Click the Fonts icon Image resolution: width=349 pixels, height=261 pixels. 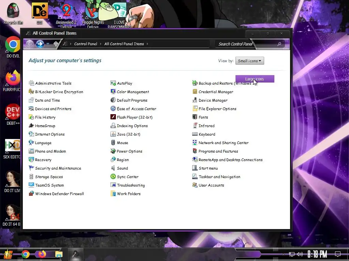point(195,117)
